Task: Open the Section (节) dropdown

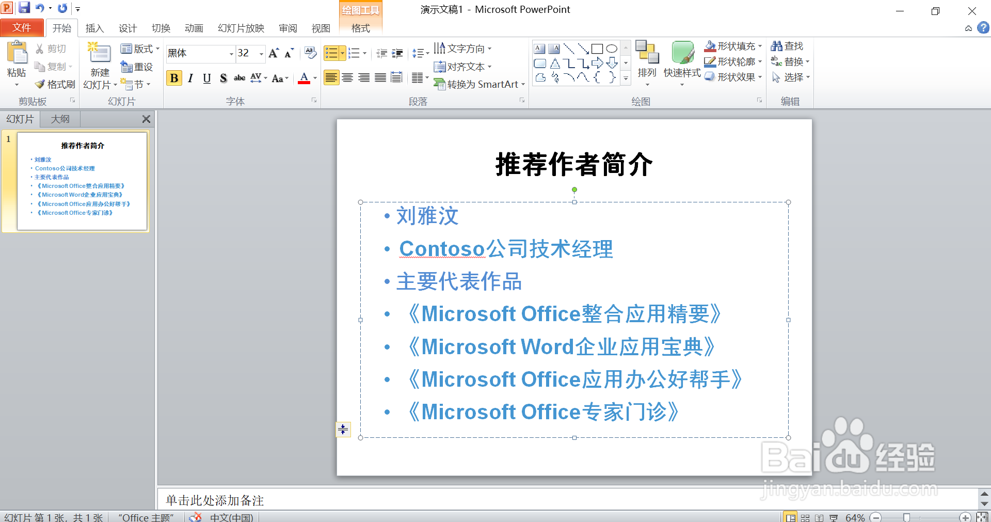Action: tap(135, 84)
